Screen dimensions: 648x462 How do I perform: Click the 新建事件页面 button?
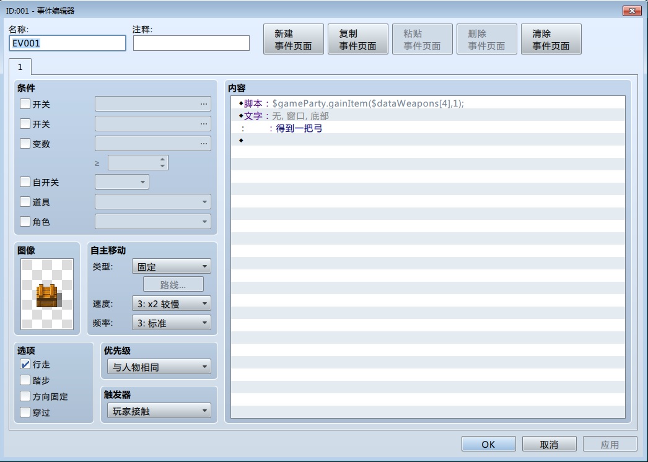[x=294, y=39]
